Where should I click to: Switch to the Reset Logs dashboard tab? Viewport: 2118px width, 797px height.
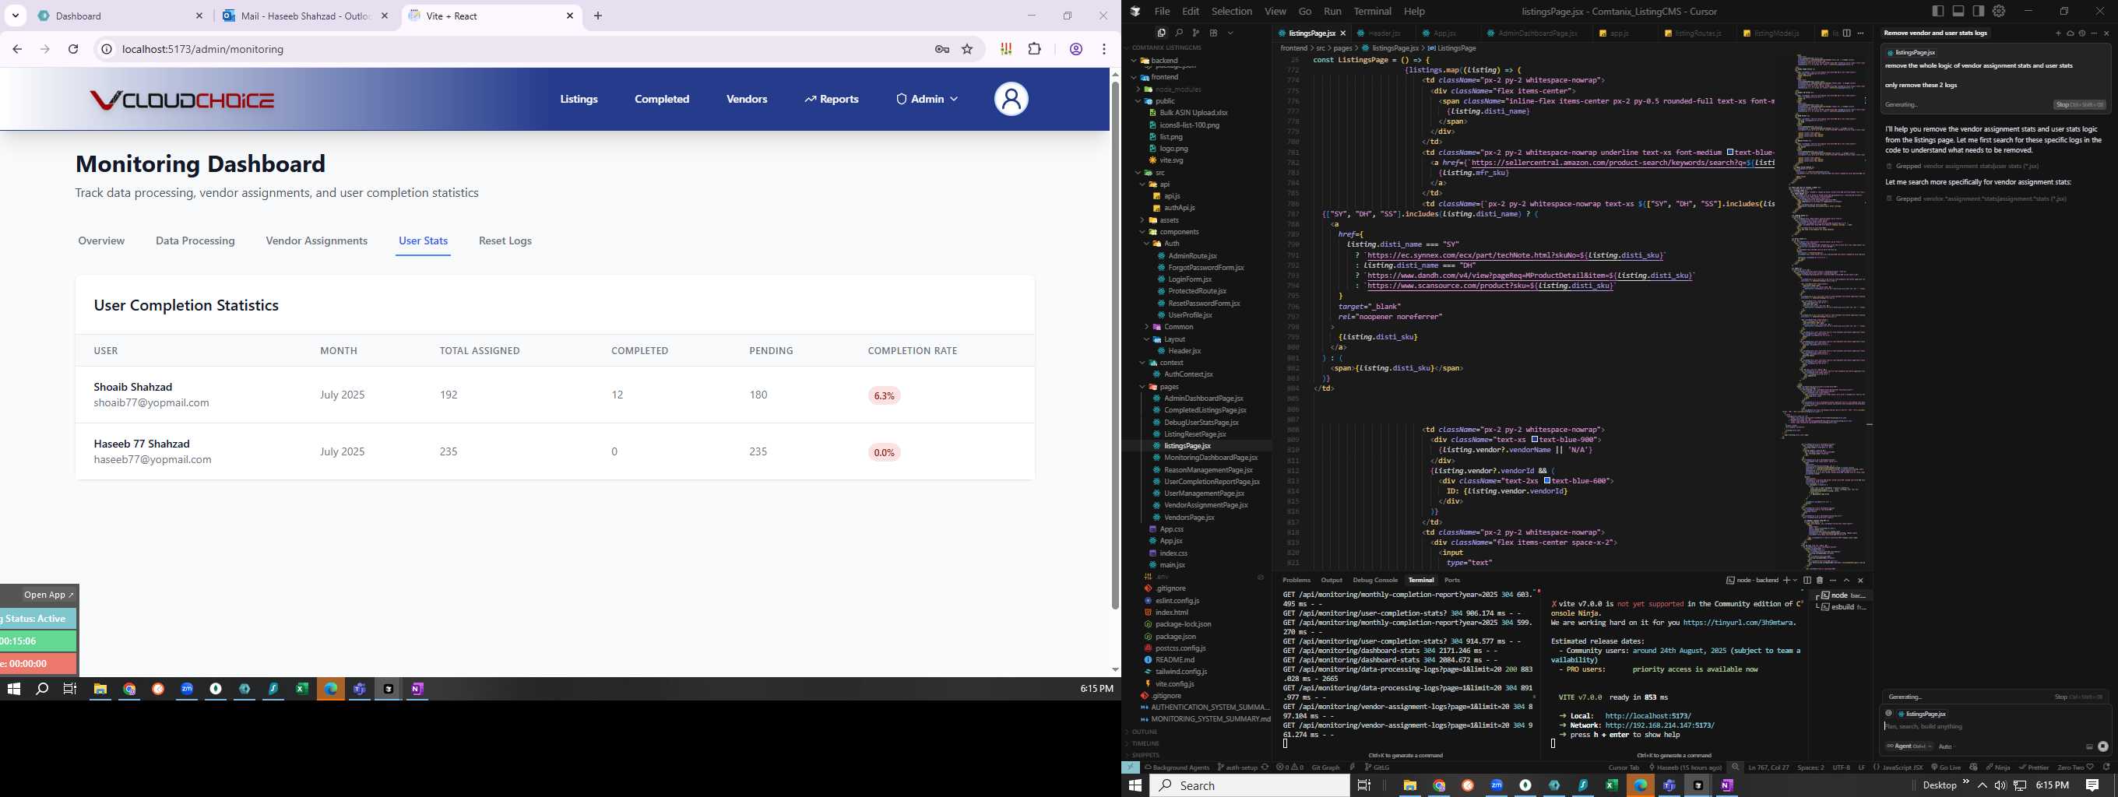[x=505, y=241]
